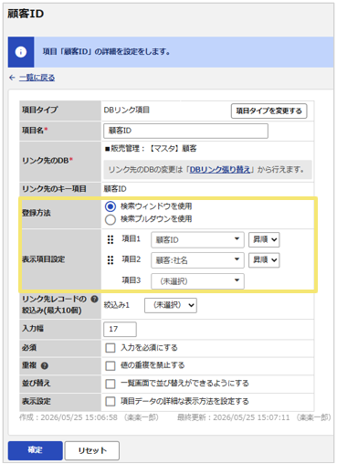Grab the drag handle for 項目1
This screenshot has height=464, width=337.
111,239
